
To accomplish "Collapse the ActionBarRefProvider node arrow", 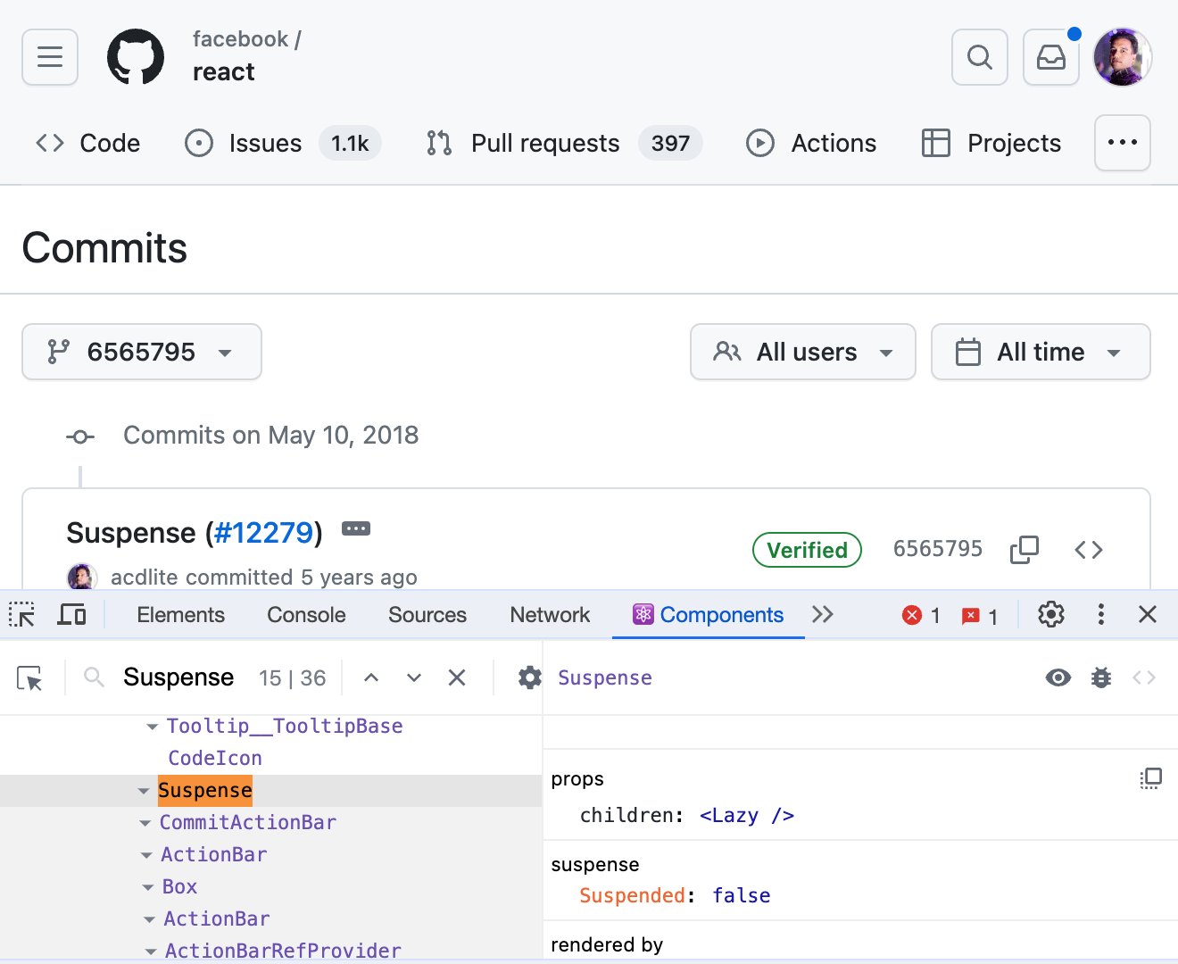I will [x=151, y=952].
